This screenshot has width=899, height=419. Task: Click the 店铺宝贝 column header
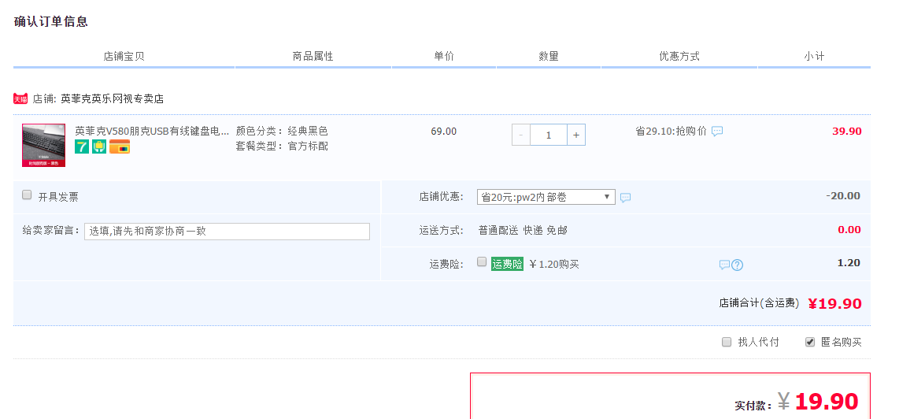pyautogui.click(x=124, y=56)
